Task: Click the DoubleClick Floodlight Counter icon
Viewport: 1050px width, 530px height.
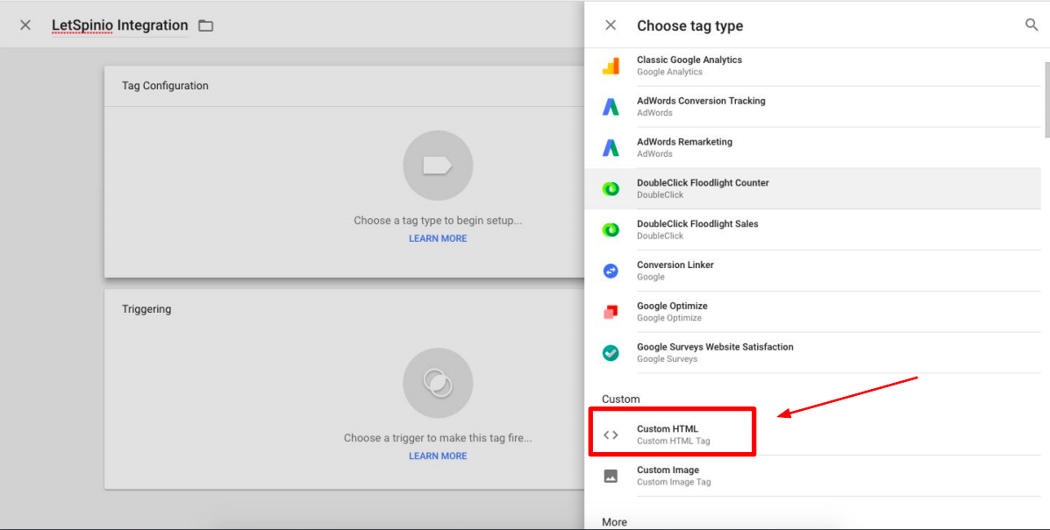Action: pos(611,188)
